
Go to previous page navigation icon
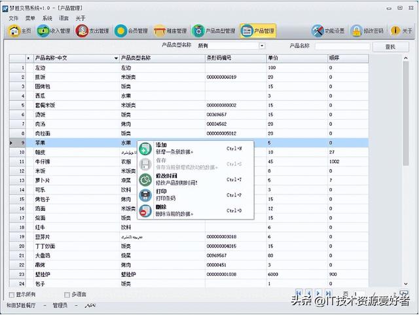point(308,293)
